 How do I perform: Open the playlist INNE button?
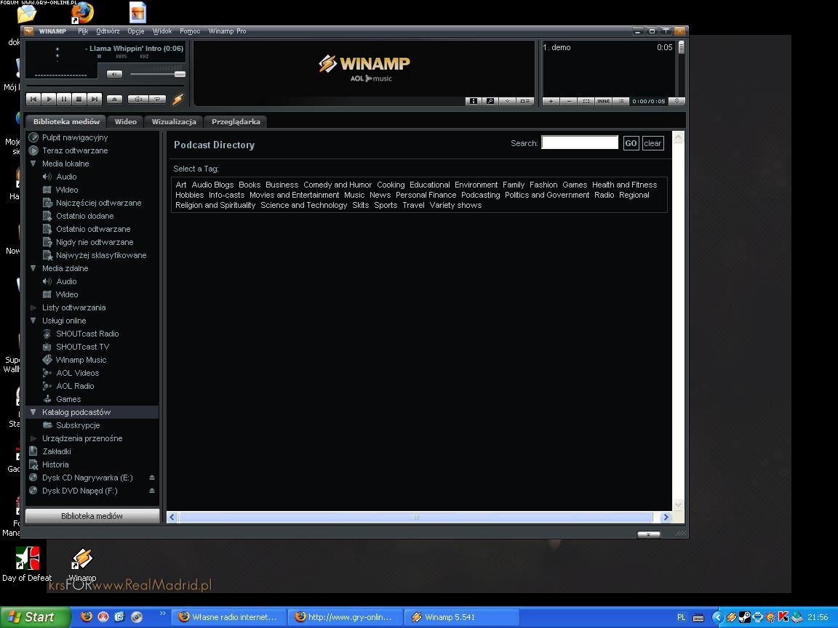pyautogui.click(x=603, y=101)
